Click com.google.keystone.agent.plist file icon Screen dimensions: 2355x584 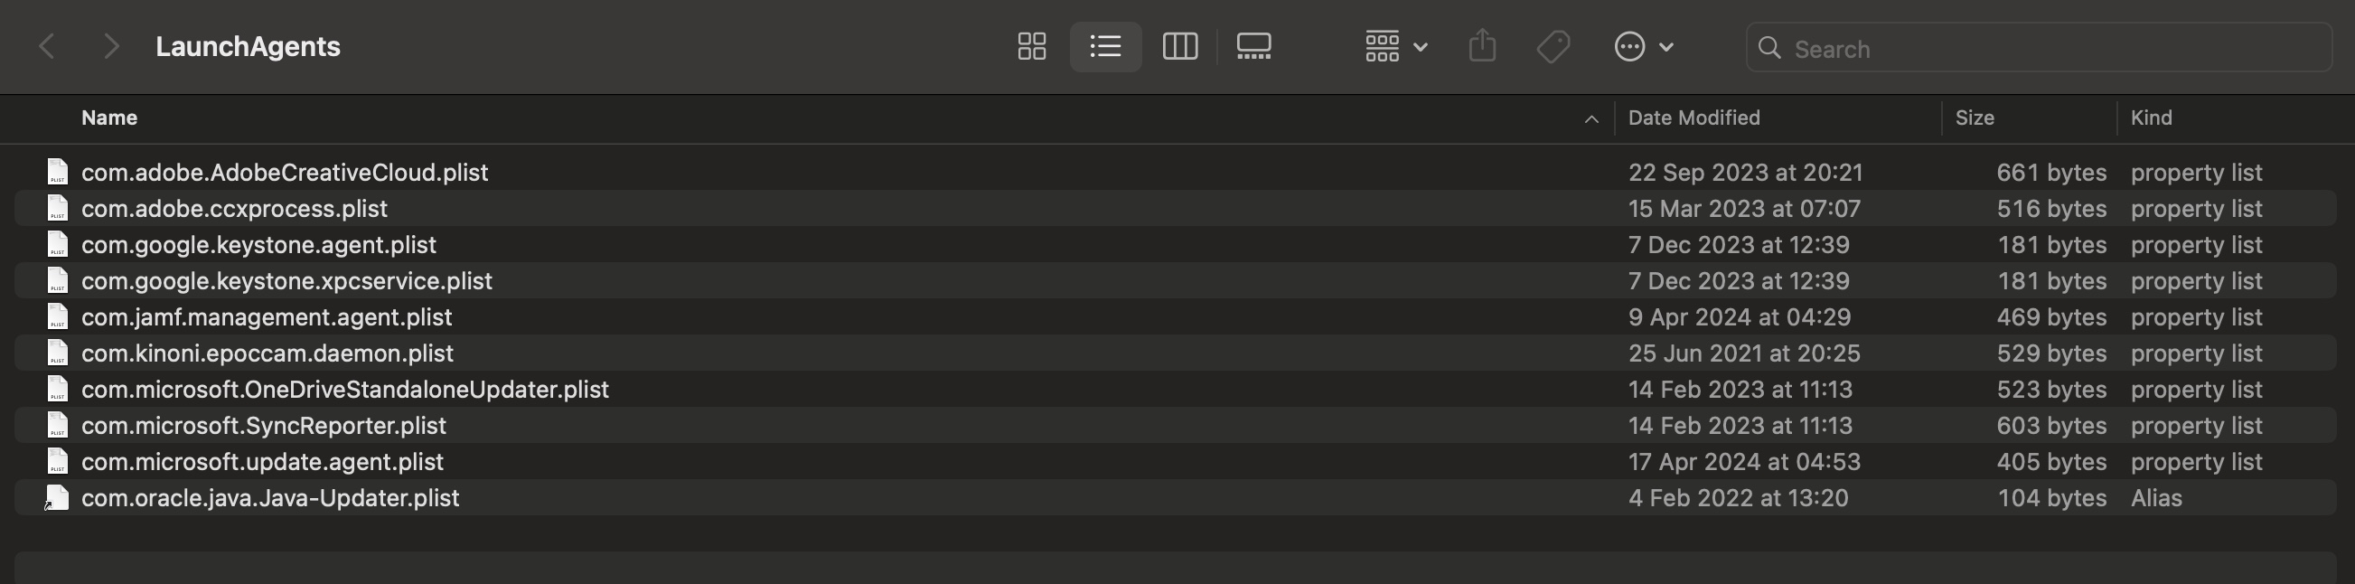tap(58, 245)
